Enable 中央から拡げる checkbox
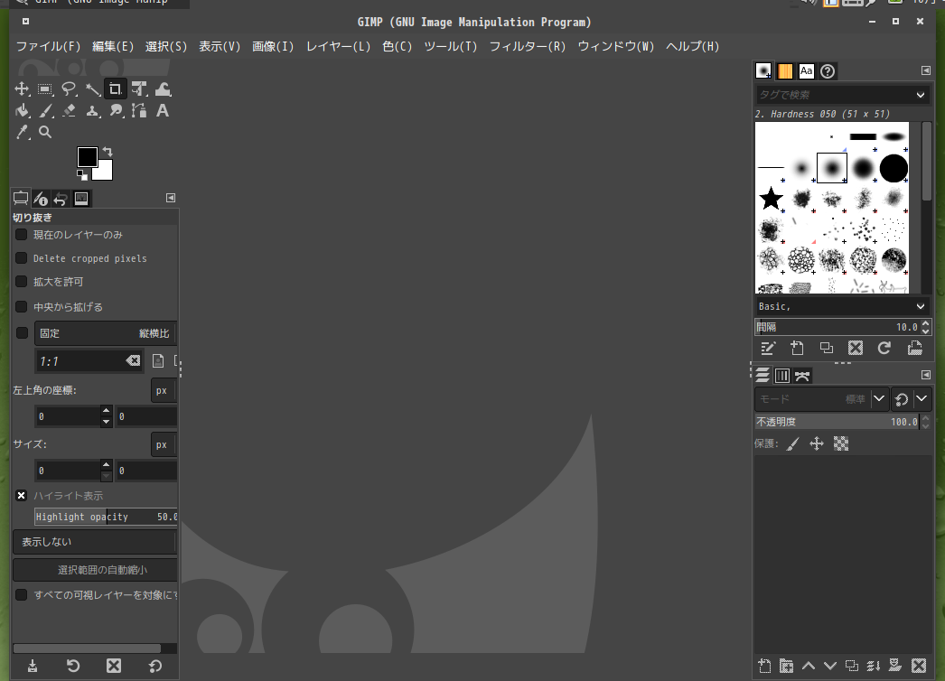This screenshot has width=945, height=681. click(21, 307)
